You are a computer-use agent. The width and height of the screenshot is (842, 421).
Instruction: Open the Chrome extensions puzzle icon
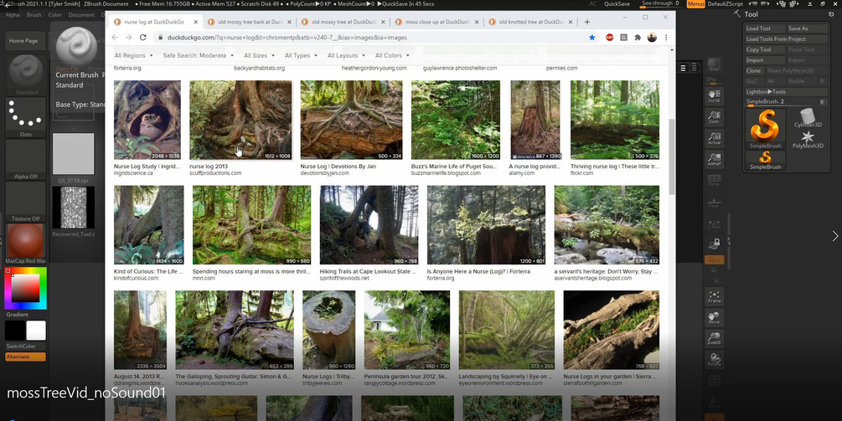[x=638, y=38]
